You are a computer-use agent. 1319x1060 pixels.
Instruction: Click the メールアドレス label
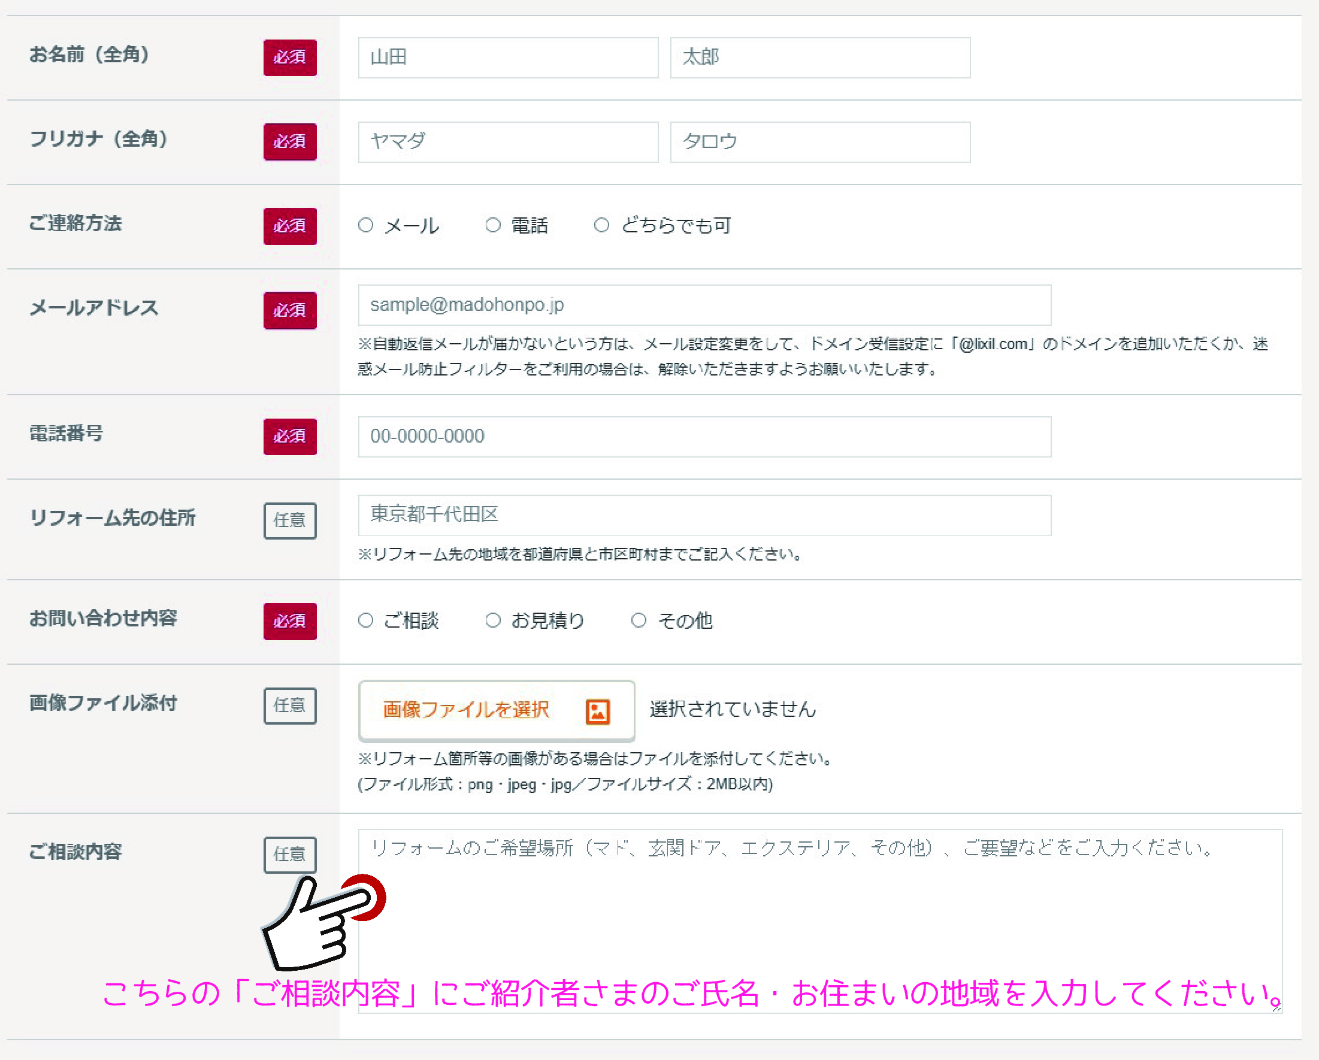click(93, 308)
